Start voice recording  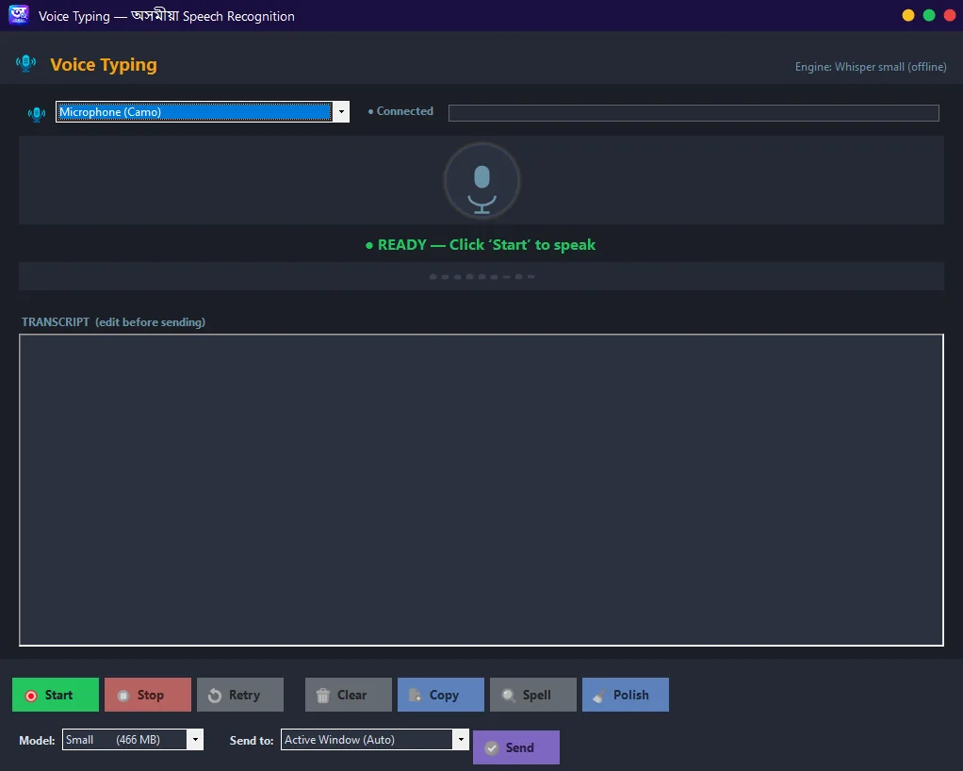pyautogui.click(x=56, y=695)
